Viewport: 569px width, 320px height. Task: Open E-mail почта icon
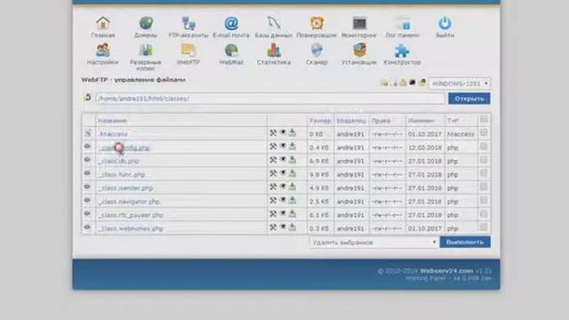pyautogui.click(x=231, y=23)
